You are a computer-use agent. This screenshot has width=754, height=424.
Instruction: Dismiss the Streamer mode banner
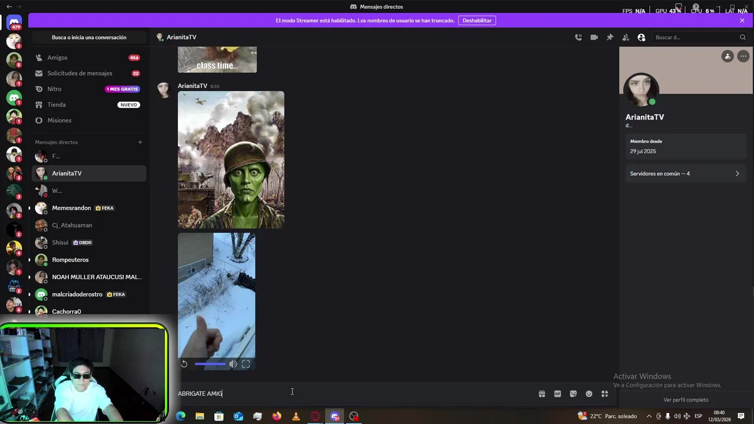tap(742, 21)
